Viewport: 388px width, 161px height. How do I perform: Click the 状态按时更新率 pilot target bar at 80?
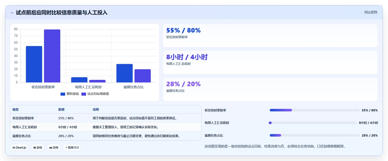pos(52,56)
